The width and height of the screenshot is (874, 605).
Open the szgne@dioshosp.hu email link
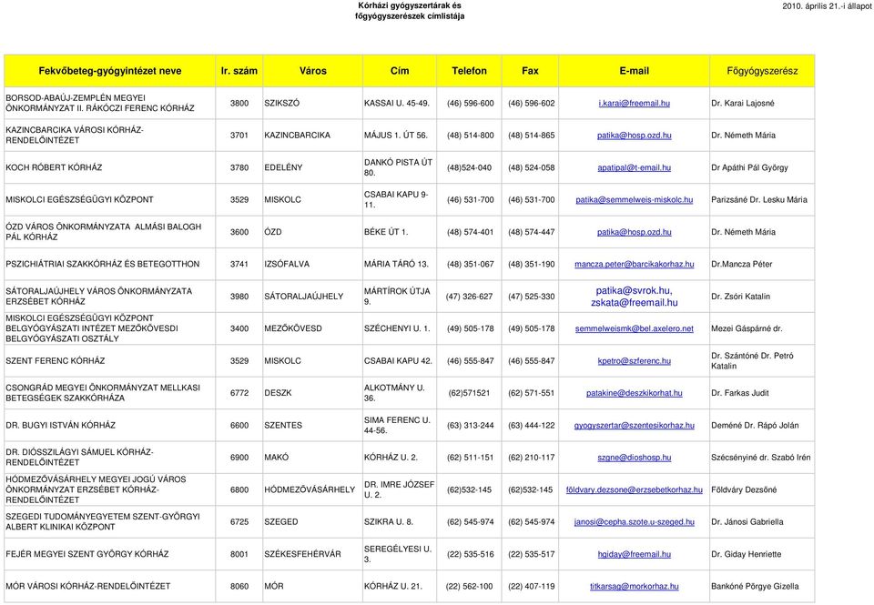pyautogui.click(x=635, y=458)
